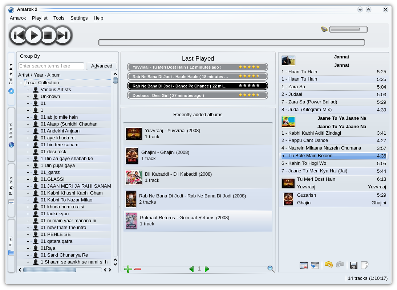
Task: Expand the Unknown artist entry
Action: (28, 97)
